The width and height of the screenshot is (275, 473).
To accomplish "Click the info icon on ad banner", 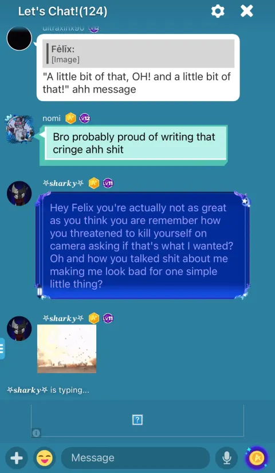I will point(36,433).
